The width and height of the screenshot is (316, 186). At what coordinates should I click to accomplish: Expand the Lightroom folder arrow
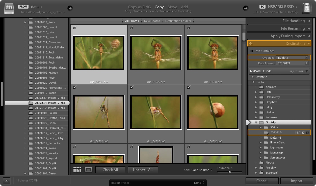(261, 147)
